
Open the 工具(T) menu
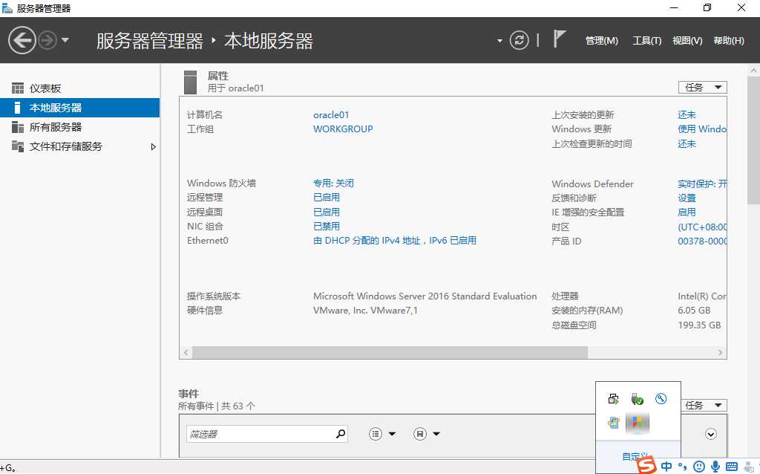tap(647, 41)
